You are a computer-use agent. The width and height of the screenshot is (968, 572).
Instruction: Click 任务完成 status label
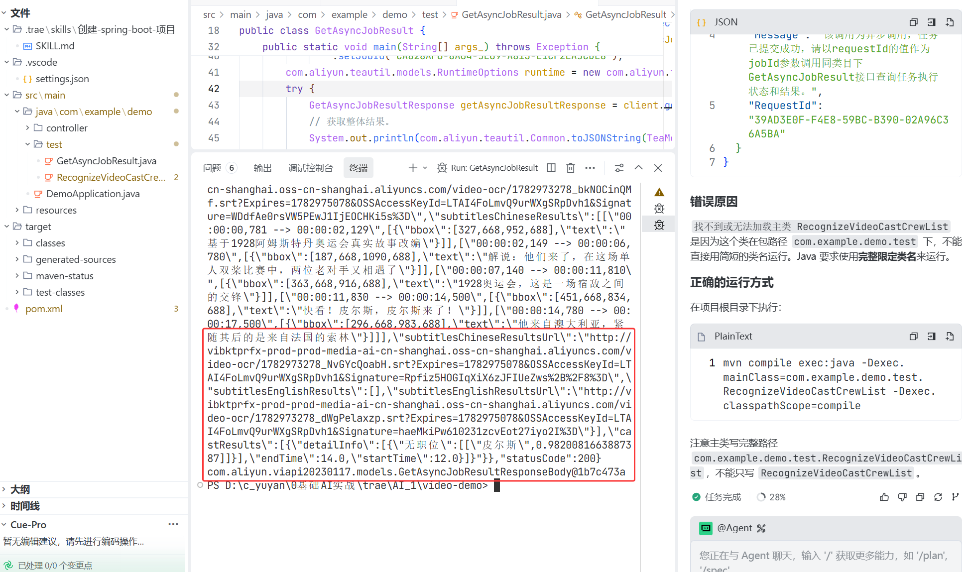722,497
